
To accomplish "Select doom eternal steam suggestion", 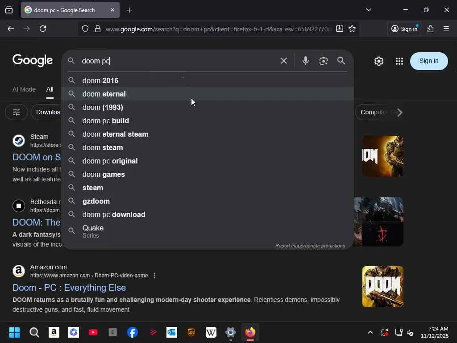I will point(208,134).
